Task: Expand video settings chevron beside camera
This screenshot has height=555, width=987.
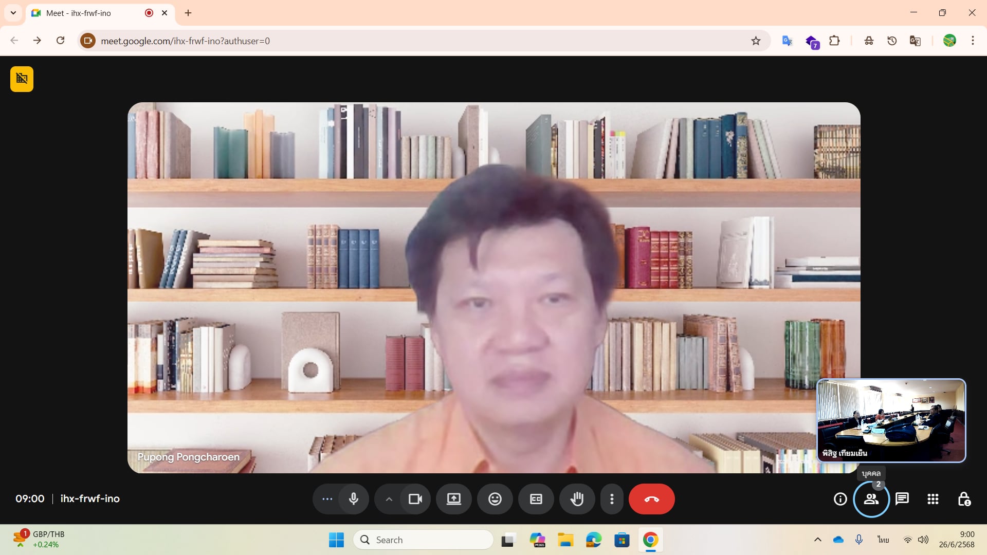Action: 389,499
